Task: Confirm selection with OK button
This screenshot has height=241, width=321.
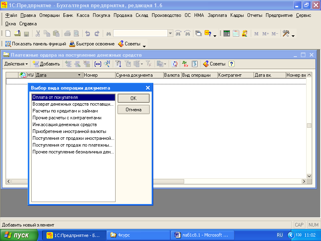Action: [x=134, y=98]
